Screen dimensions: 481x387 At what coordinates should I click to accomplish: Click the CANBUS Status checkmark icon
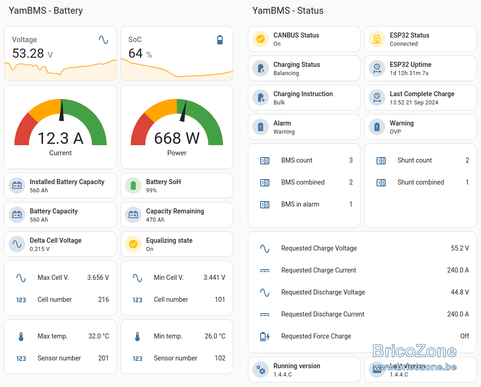click(x=261, y=39)
